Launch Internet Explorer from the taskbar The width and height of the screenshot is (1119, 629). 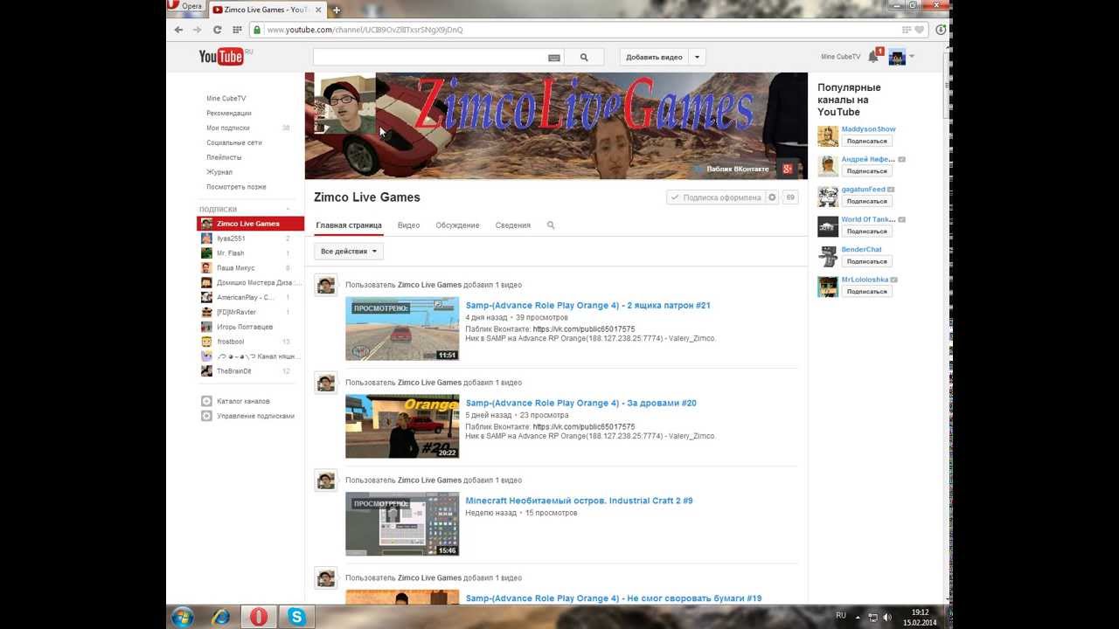221,617
